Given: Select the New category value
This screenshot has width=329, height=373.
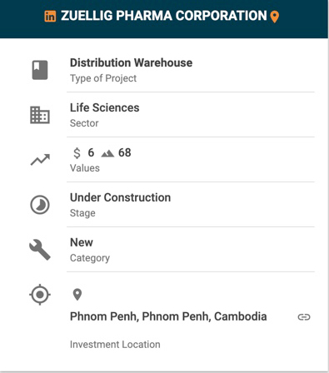Looking at the screenshot, I should (x=82, y=242).
